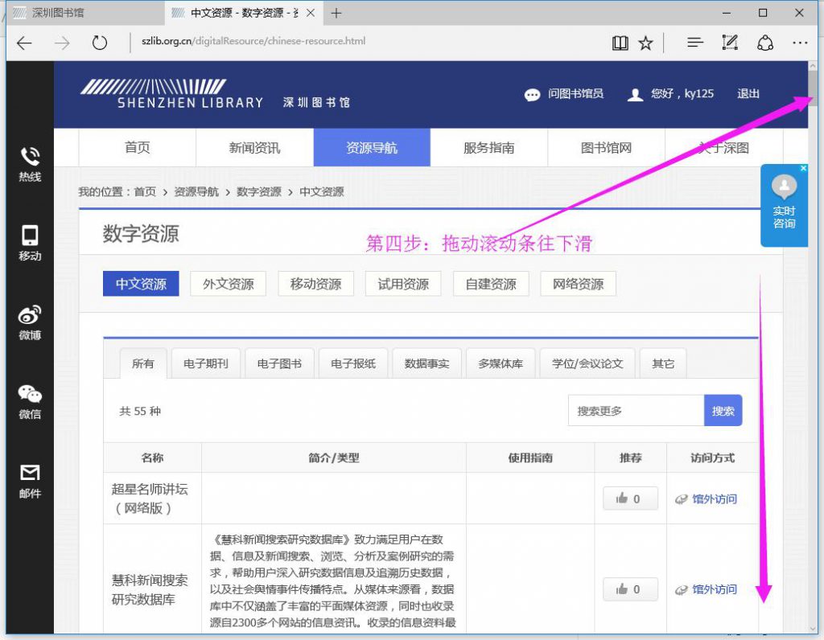This screenshot has width=824, height=640.
Task: Add page to favorites with star icon
Action: click(x=645, y=43)
